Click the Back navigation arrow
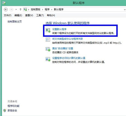Viewport: 126px width, 116px height. pos(6,10)
